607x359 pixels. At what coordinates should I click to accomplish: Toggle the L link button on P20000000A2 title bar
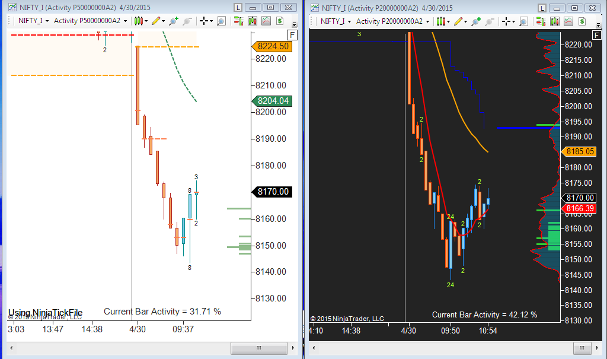tap(542, 8)
